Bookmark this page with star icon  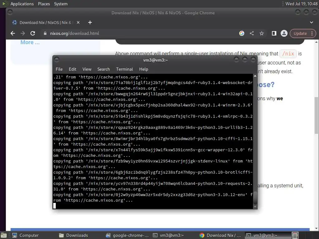(262, 33)
